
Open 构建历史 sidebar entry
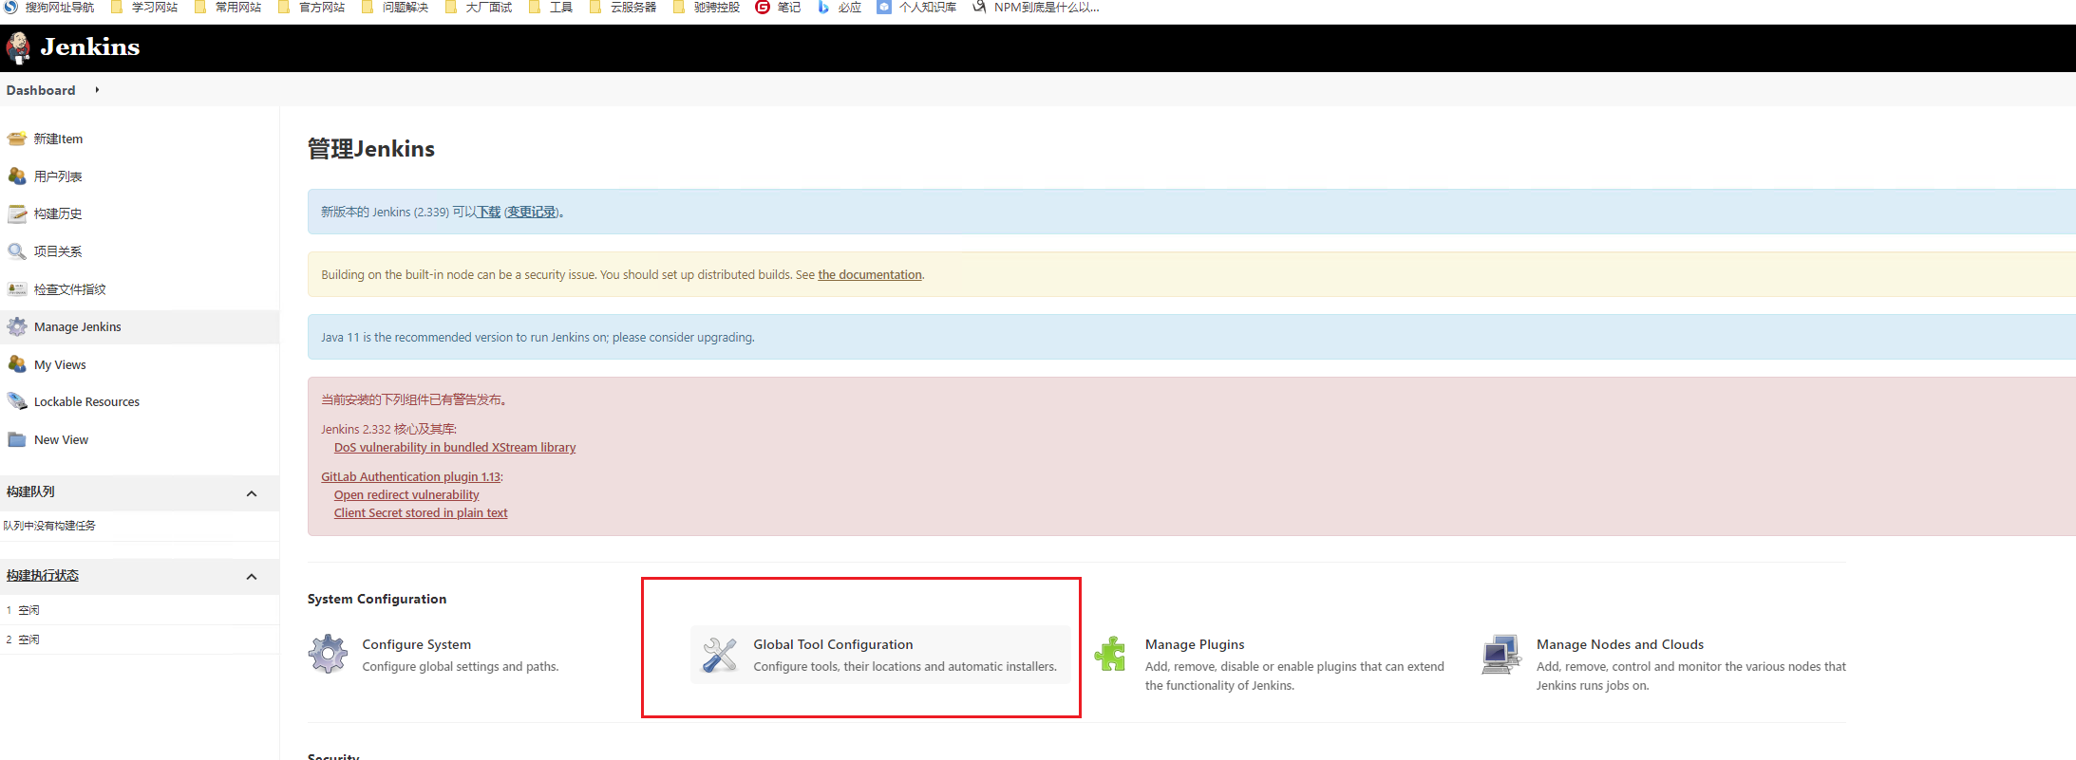(x=58, y=213)
